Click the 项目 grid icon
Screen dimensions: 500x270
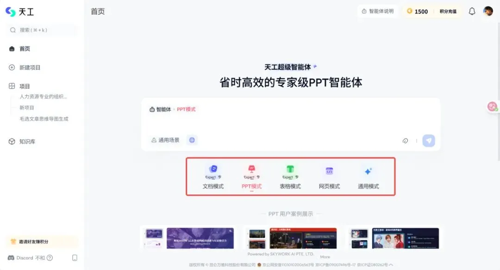click(12, 86)
